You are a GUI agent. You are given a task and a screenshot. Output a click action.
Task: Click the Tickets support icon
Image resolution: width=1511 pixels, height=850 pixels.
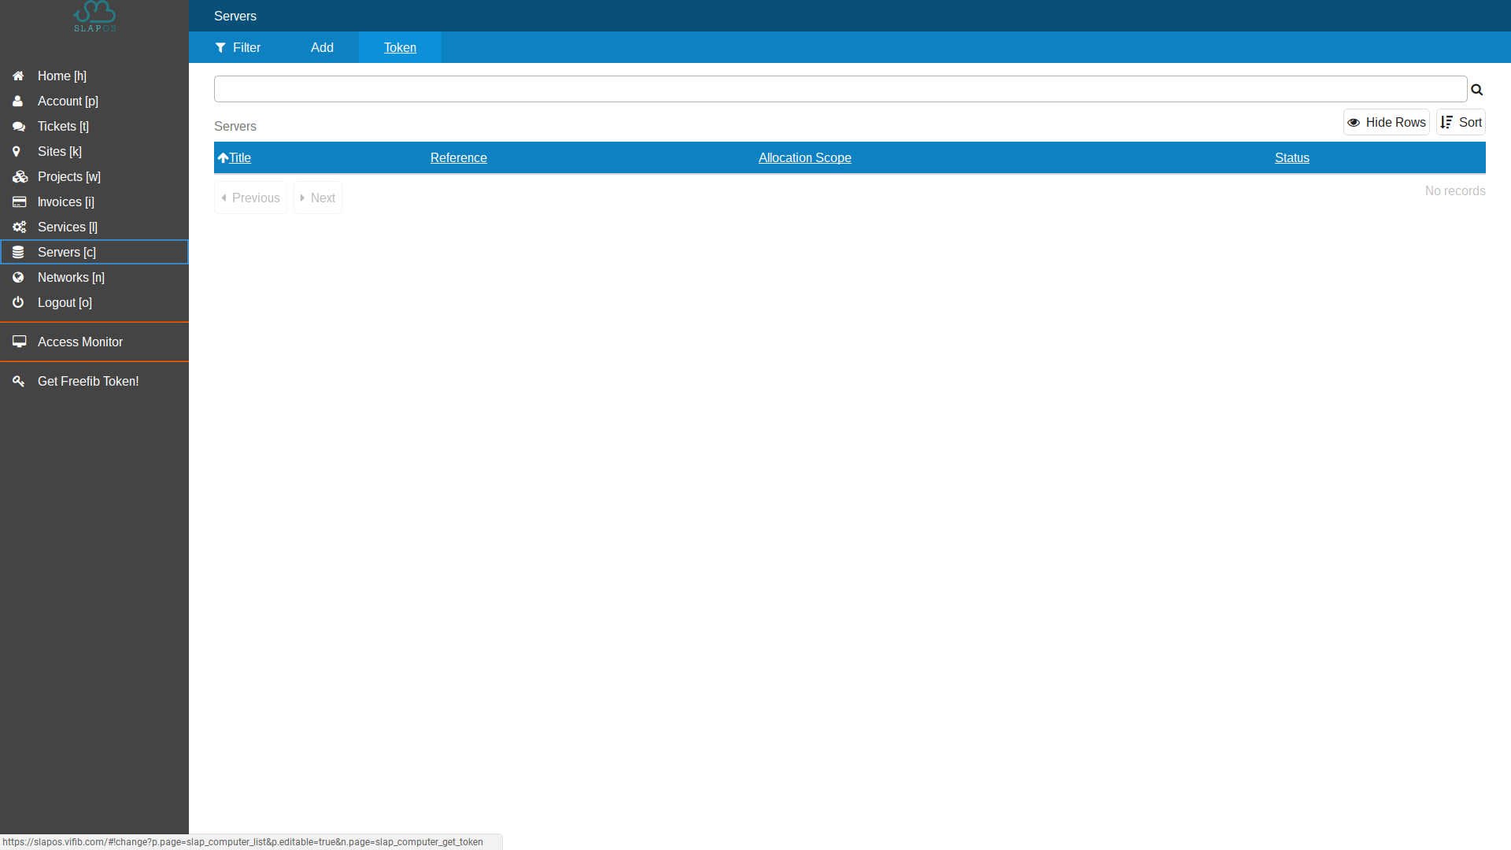[19, 127]
